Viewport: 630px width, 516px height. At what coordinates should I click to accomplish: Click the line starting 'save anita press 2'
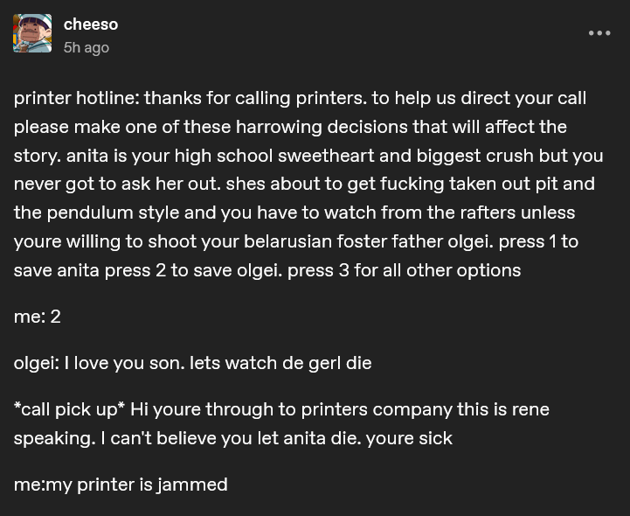click(267, 270)
